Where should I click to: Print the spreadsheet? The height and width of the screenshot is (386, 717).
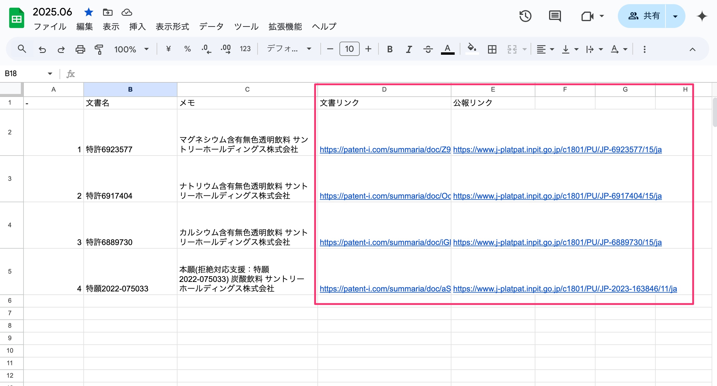tap(80, 49)
